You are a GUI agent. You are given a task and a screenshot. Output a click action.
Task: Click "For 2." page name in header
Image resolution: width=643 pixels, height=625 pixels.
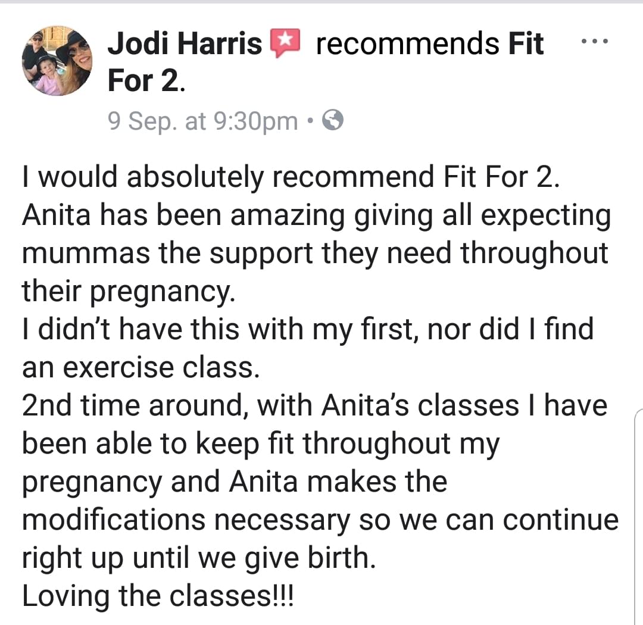pyautogui.click(x=146, y=80)
